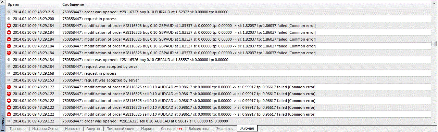Image resolution: width=438 pixels, height=132 pixels.
Task: Go to the Маркет tab
Action: pos(148,129)
